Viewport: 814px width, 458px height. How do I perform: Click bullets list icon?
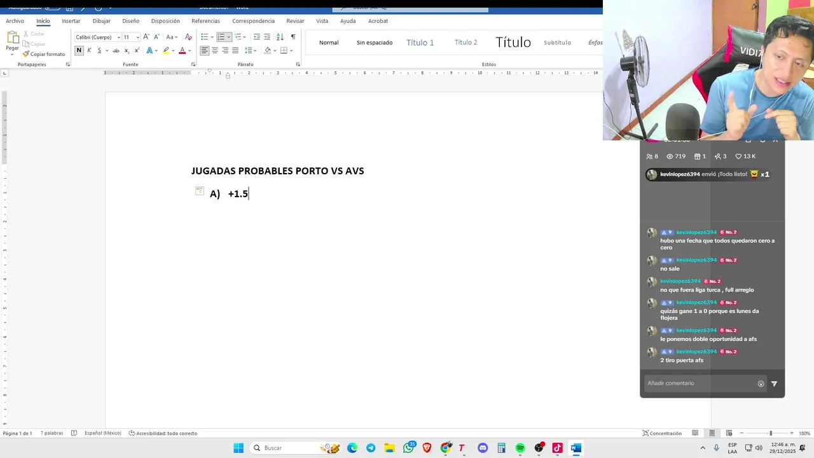click(x=204, y=37)
